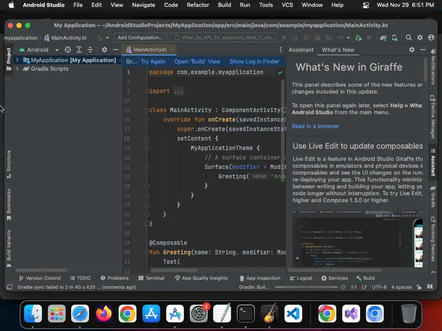Click Sync Project with Gradle Files icon

[x=383, y=38]
